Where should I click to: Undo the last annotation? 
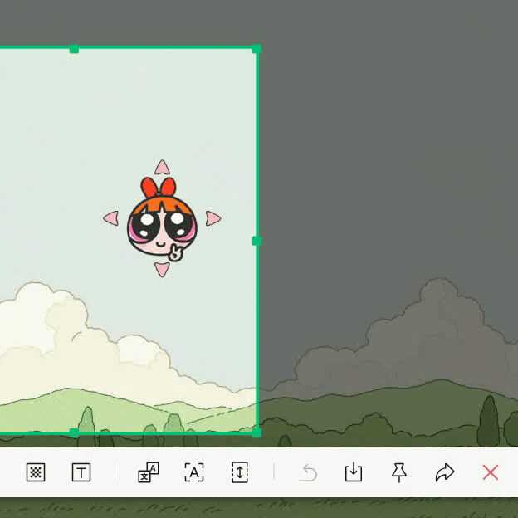[x=308, y=472]
